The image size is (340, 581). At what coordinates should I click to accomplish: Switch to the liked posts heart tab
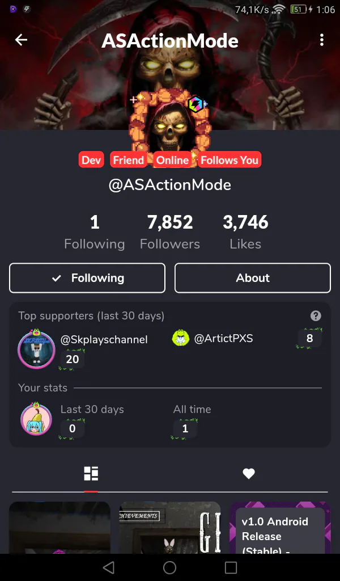249,474
